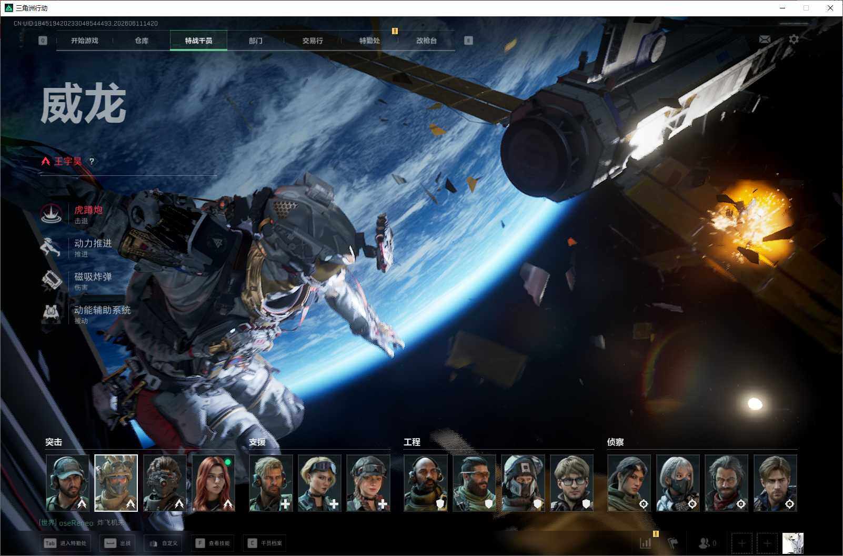Viewport: 843px width, 556px height.
Task: Click the CN UID text at top
Action: [x=86, y=24]
